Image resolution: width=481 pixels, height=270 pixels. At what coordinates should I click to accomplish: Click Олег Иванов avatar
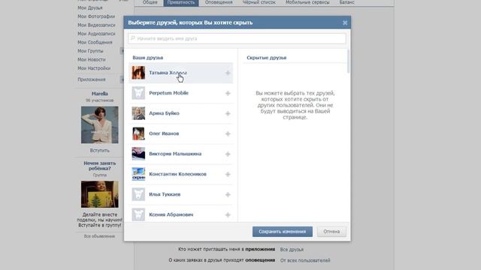138,133
